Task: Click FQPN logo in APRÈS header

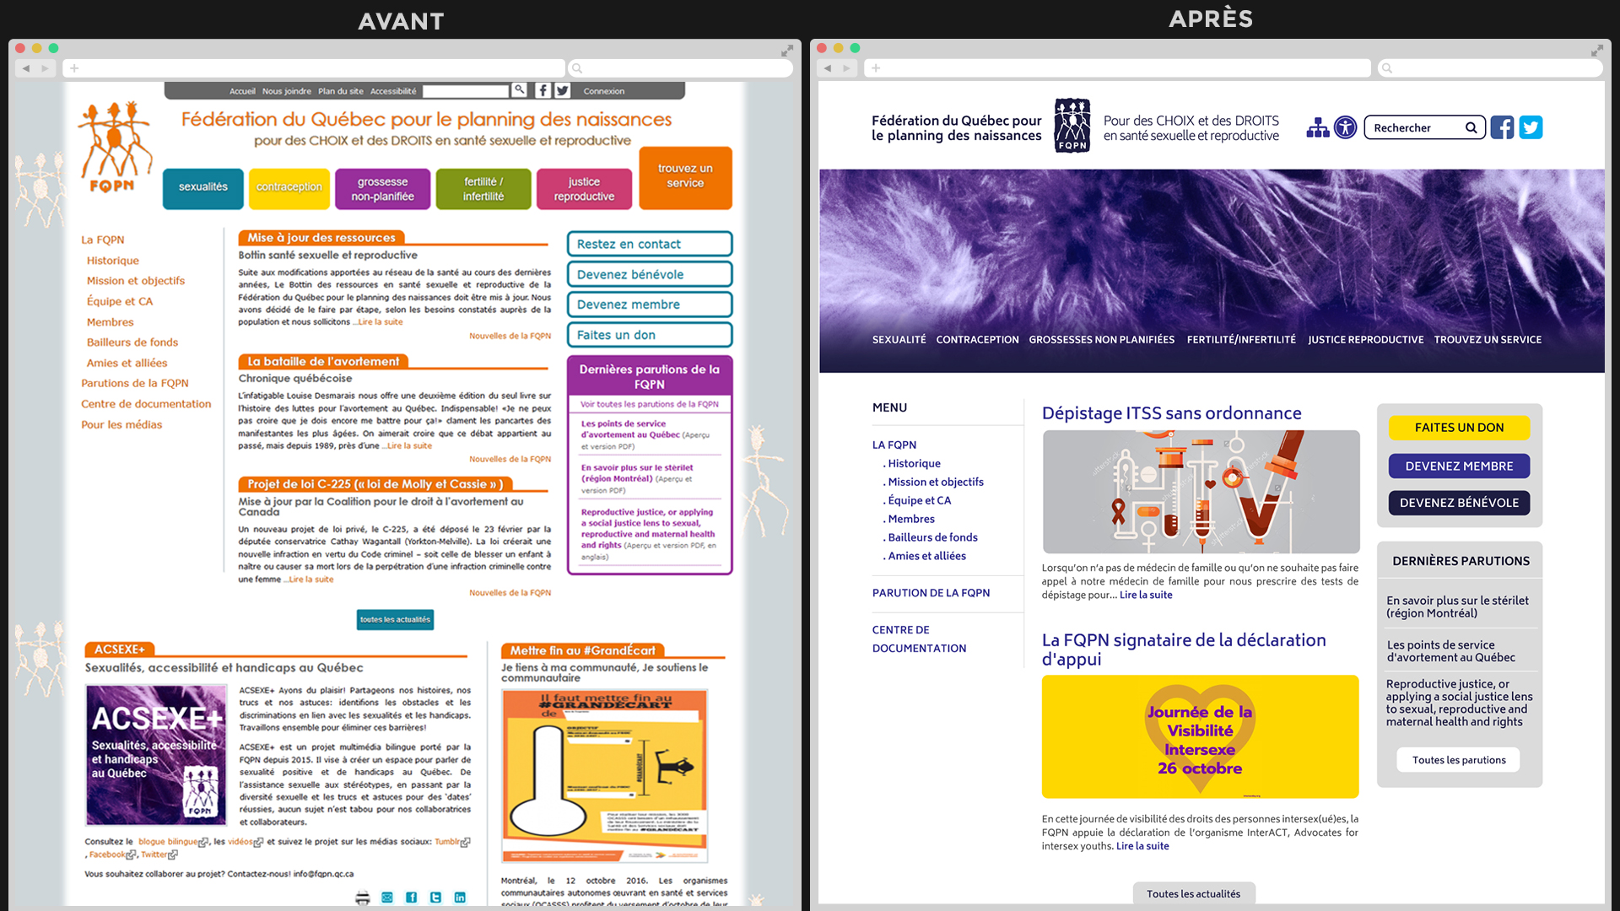Action: 1072,126
